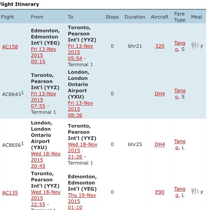Click the 00:15 Edmonton departure time link
Screen dimensions: 210x210
click(38, 61)
